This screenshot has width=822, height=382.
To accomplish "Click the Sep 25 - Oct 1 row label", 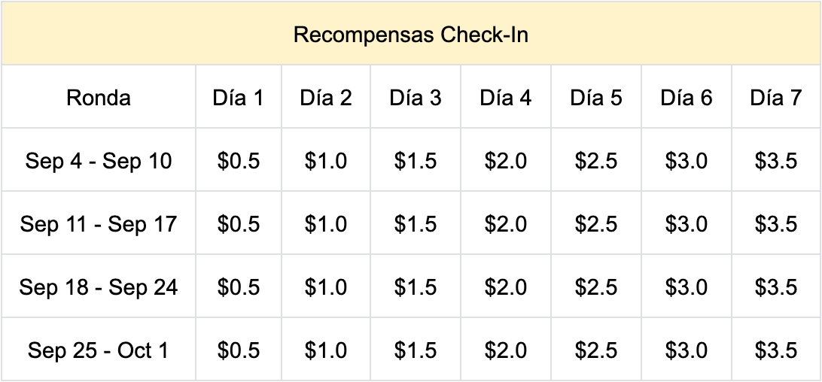I will 99,350.
